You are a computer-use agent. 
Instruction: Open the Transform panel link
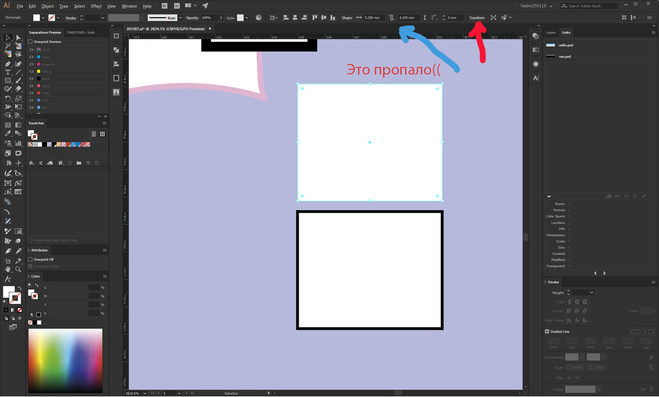[477, 18]
